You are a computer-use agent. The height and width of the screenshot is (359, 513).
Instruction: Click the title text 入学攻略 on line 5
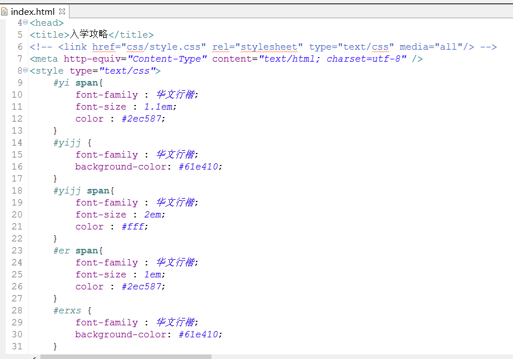(x=89, y=34)
